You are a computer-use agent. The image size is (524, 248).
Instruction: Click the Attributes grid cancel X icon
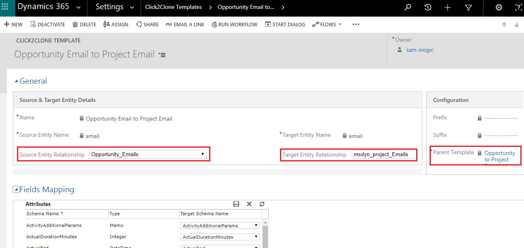tap(249, 204)
